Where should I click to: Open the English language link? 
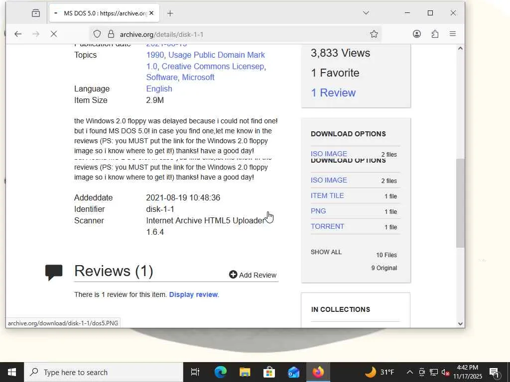[x=159, y=89]
